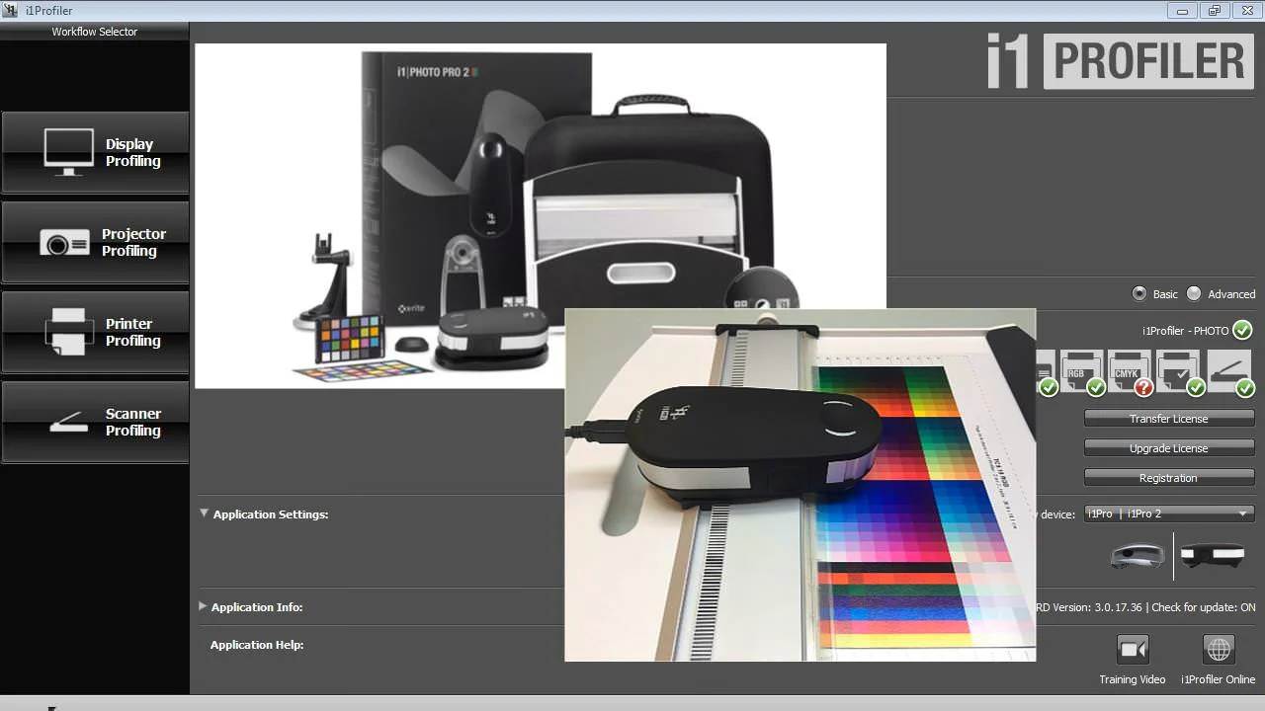Click the i1Profiler PHOTO license checkmark

[1242, 330]
